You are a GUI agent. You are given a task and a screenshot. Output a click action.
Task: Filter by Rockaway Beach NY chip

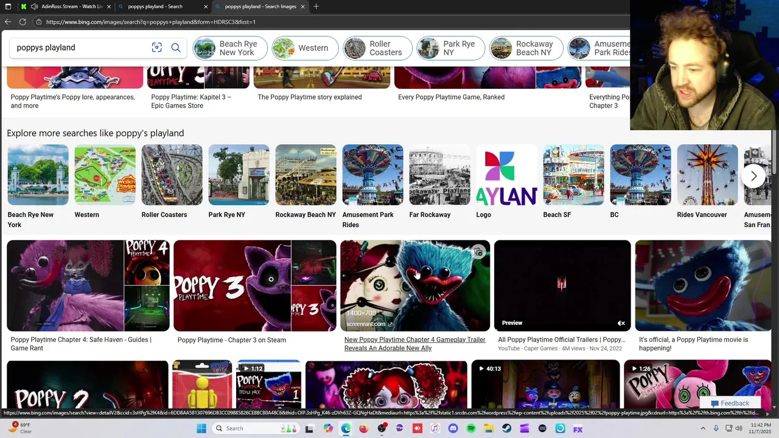point(526,48)
